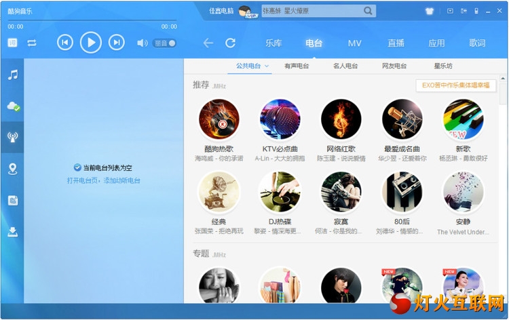Toggle the 丽音 sound enhancement switch

click(x=165, y=43)
